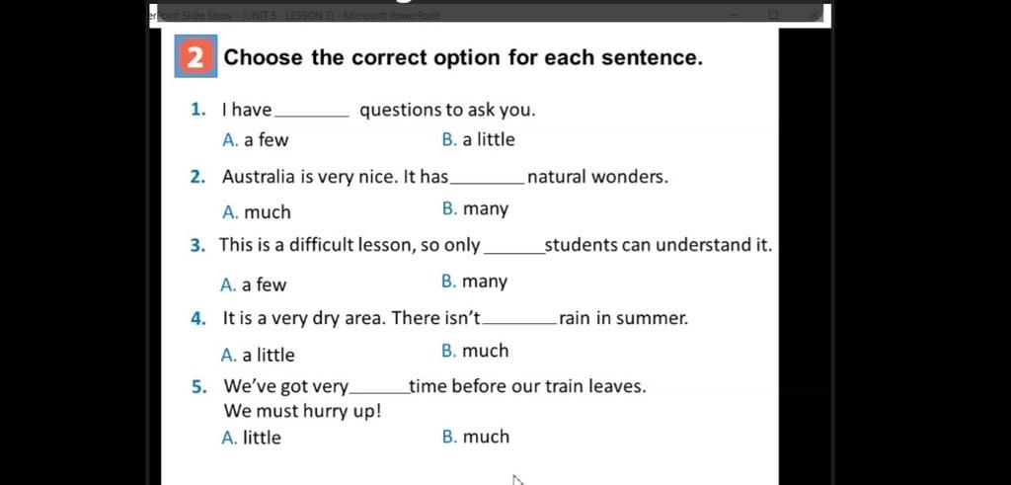Click the blank after 'We've got very'
Image resolution: width=1011 pixels, height=485 pixels.
tap(379, 389)
